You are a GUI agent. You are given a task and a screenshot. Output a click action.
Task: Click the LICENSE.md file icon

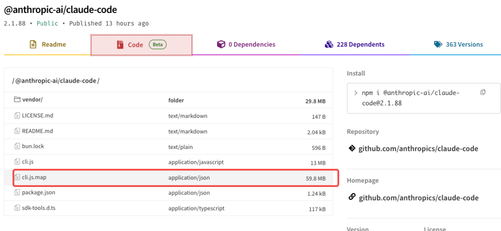[17, 115]
